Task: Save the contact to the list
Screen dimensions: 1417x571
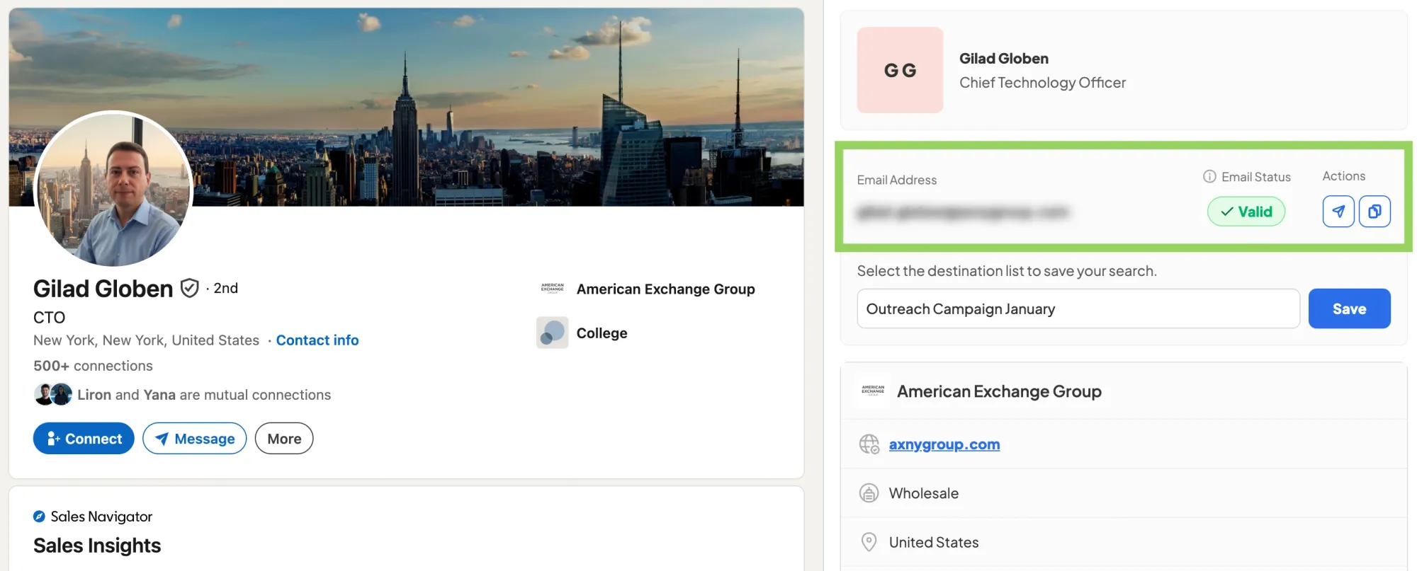Action: pyautogui.click(x=1349, y=309)
